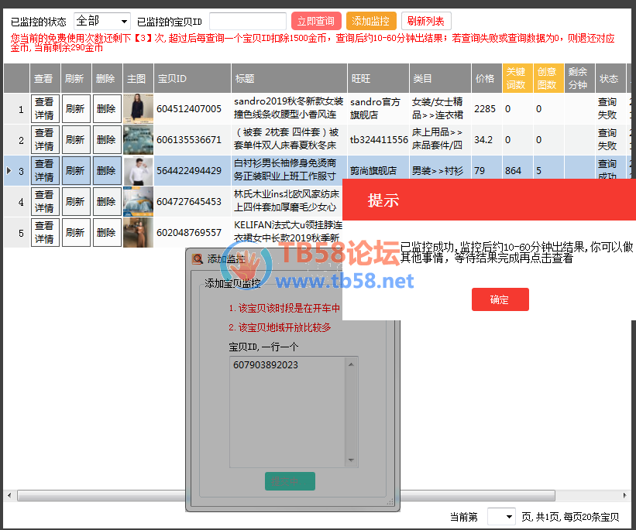Click product thumbnail in row 1
Screen dimensions: 636x530
coord(138,109)
